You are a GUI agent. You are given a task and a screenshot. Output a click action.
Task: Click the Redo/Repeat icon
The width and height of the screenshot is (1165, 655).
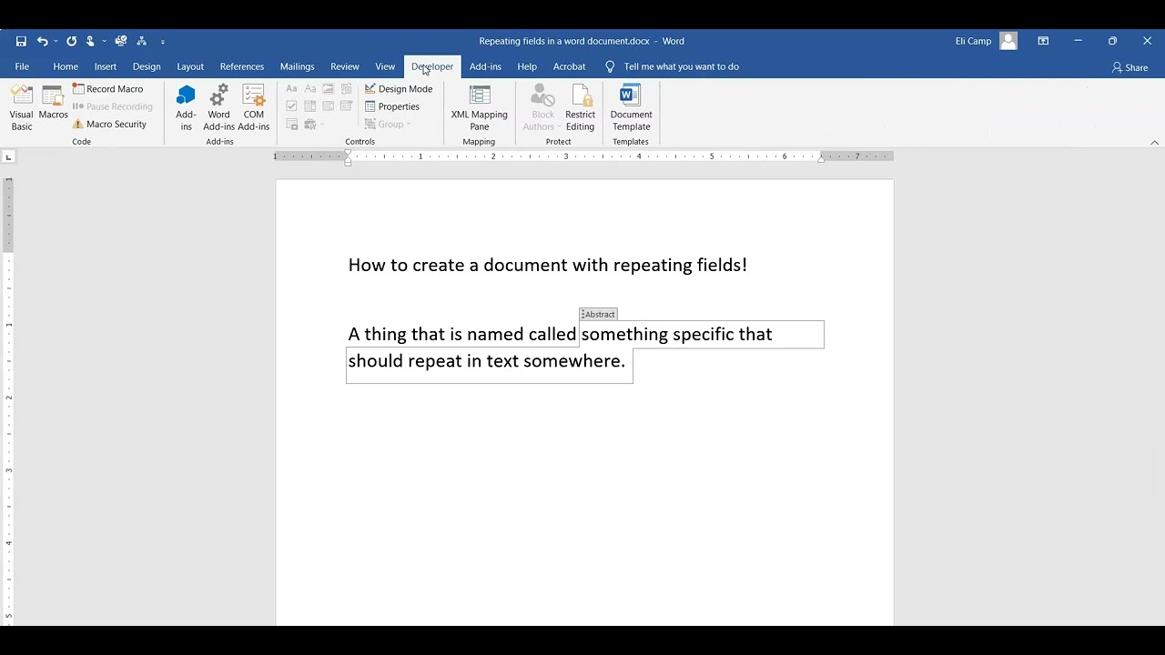(71, 41)
